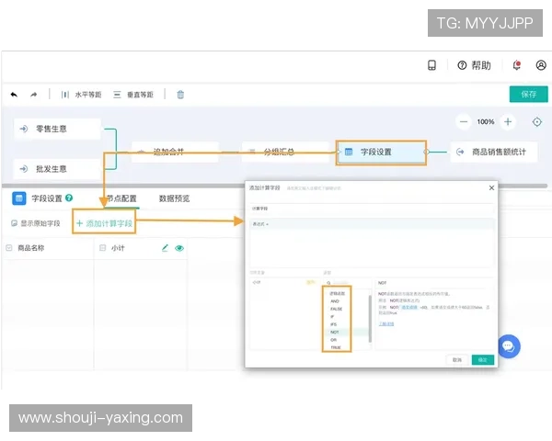Screen dimensions: 552x441
Task: Select 小计 in available variables list
Action: pos(256,282)
